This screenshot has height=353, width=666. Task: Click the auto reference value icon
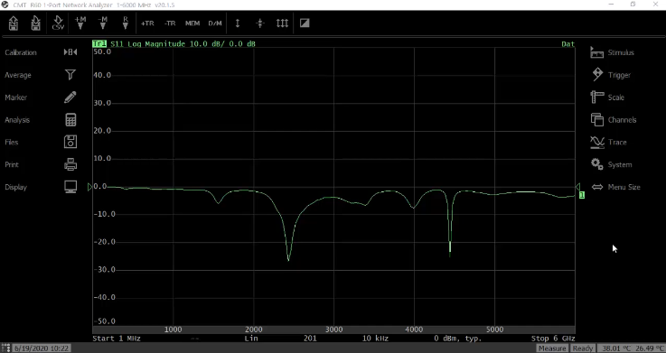pyautogui.click(x=260, y=23)
